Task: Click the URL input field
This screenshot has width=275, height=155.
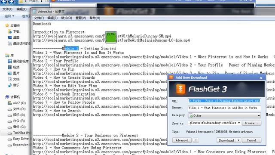Action: 224,101
